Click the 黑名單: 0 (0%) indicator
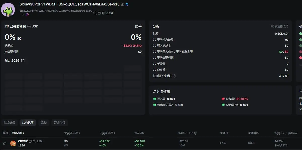 click(x=164, y=99)
